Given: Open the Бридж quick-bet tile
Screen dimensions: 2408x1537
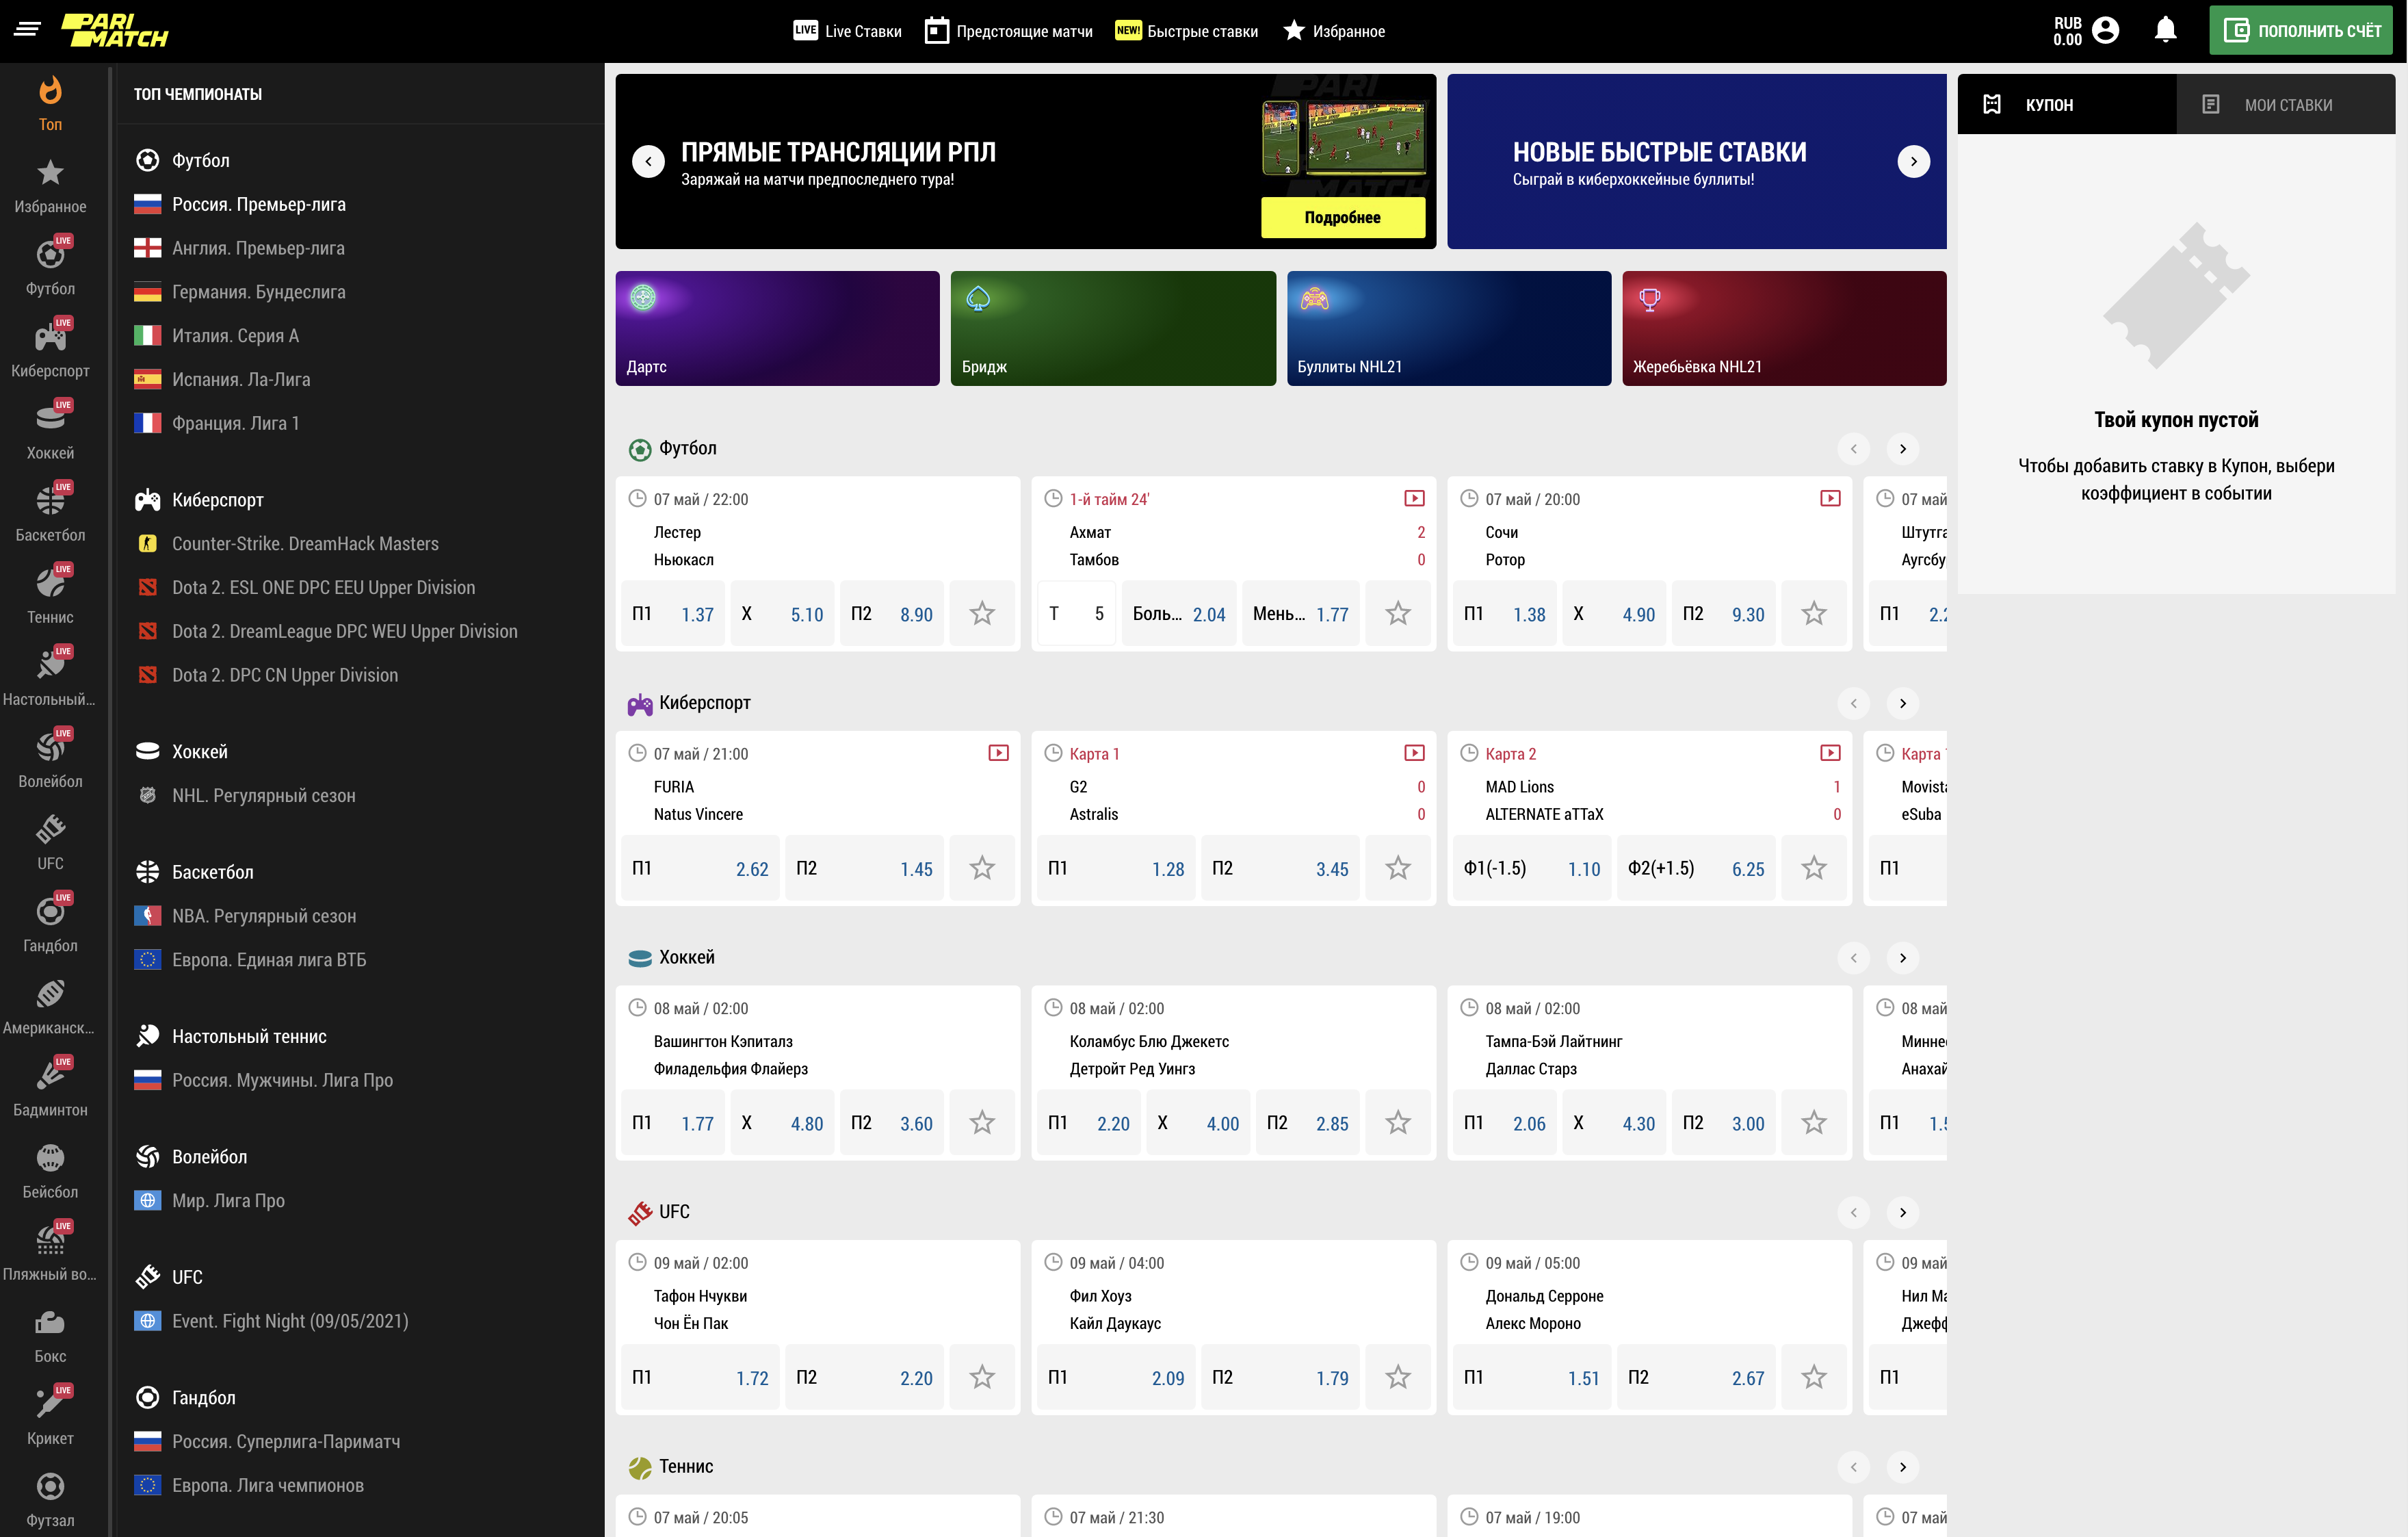Looking at the screenshot, I should pyautogui.click(x=1113, y=328).
